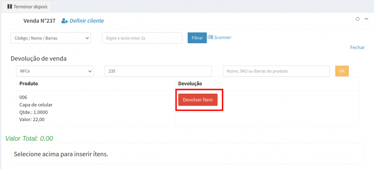Click the add-user icon beside Definir cliente
374x169 pixels.
65,21
